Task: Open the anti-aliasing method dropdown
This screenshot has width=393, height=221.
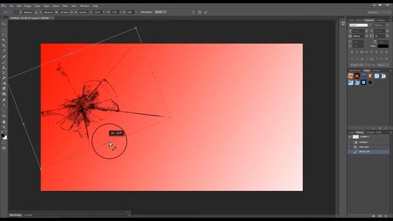Action: [383, 65]
